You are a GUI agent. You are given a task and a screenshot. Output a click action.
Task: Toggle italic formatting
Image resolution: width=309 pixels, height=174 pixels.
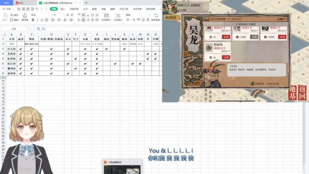coord(37,20)
